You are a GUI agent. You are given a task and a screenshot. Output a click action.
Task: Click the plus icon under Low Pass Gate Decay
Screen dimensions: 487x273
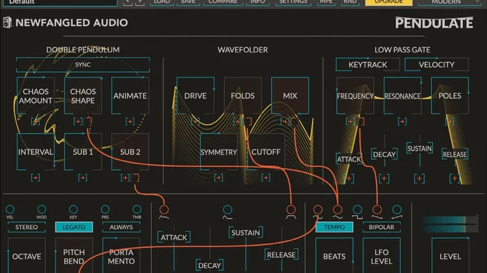tap(384, 178)
